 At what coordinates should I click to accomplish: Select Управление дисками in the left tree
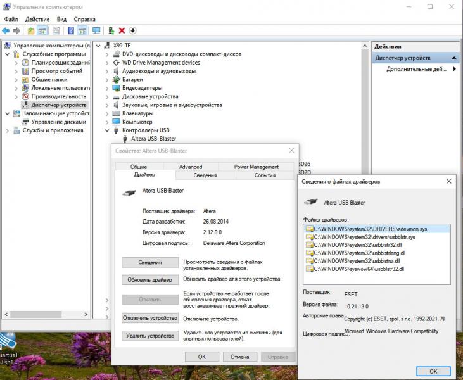coord(58,122)
